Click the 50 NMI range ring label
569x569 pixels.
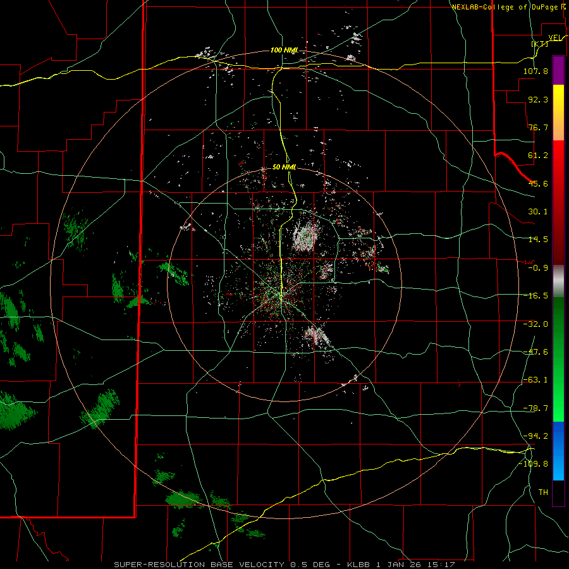click(x=284, y=167)
